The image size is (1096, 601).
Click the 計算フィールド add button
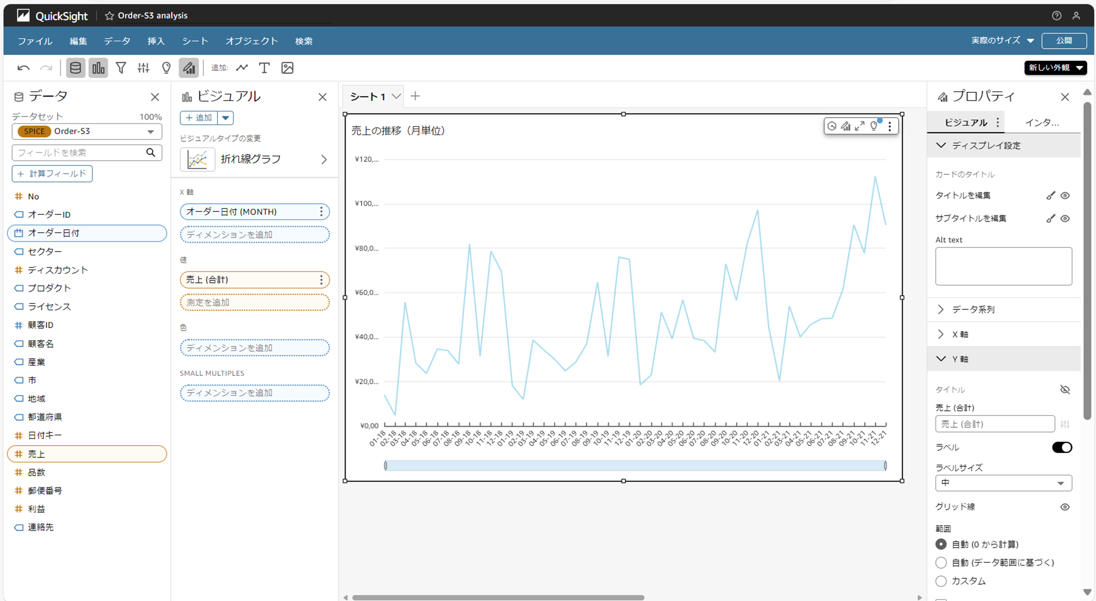tap(52, 174)
